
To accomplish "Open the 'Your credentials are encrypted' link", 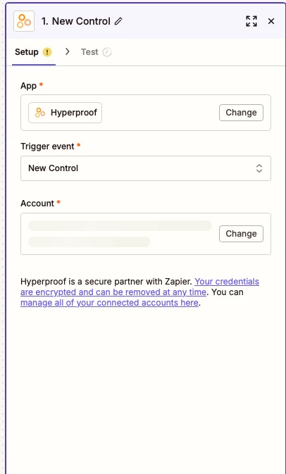I will click(139, 287).
